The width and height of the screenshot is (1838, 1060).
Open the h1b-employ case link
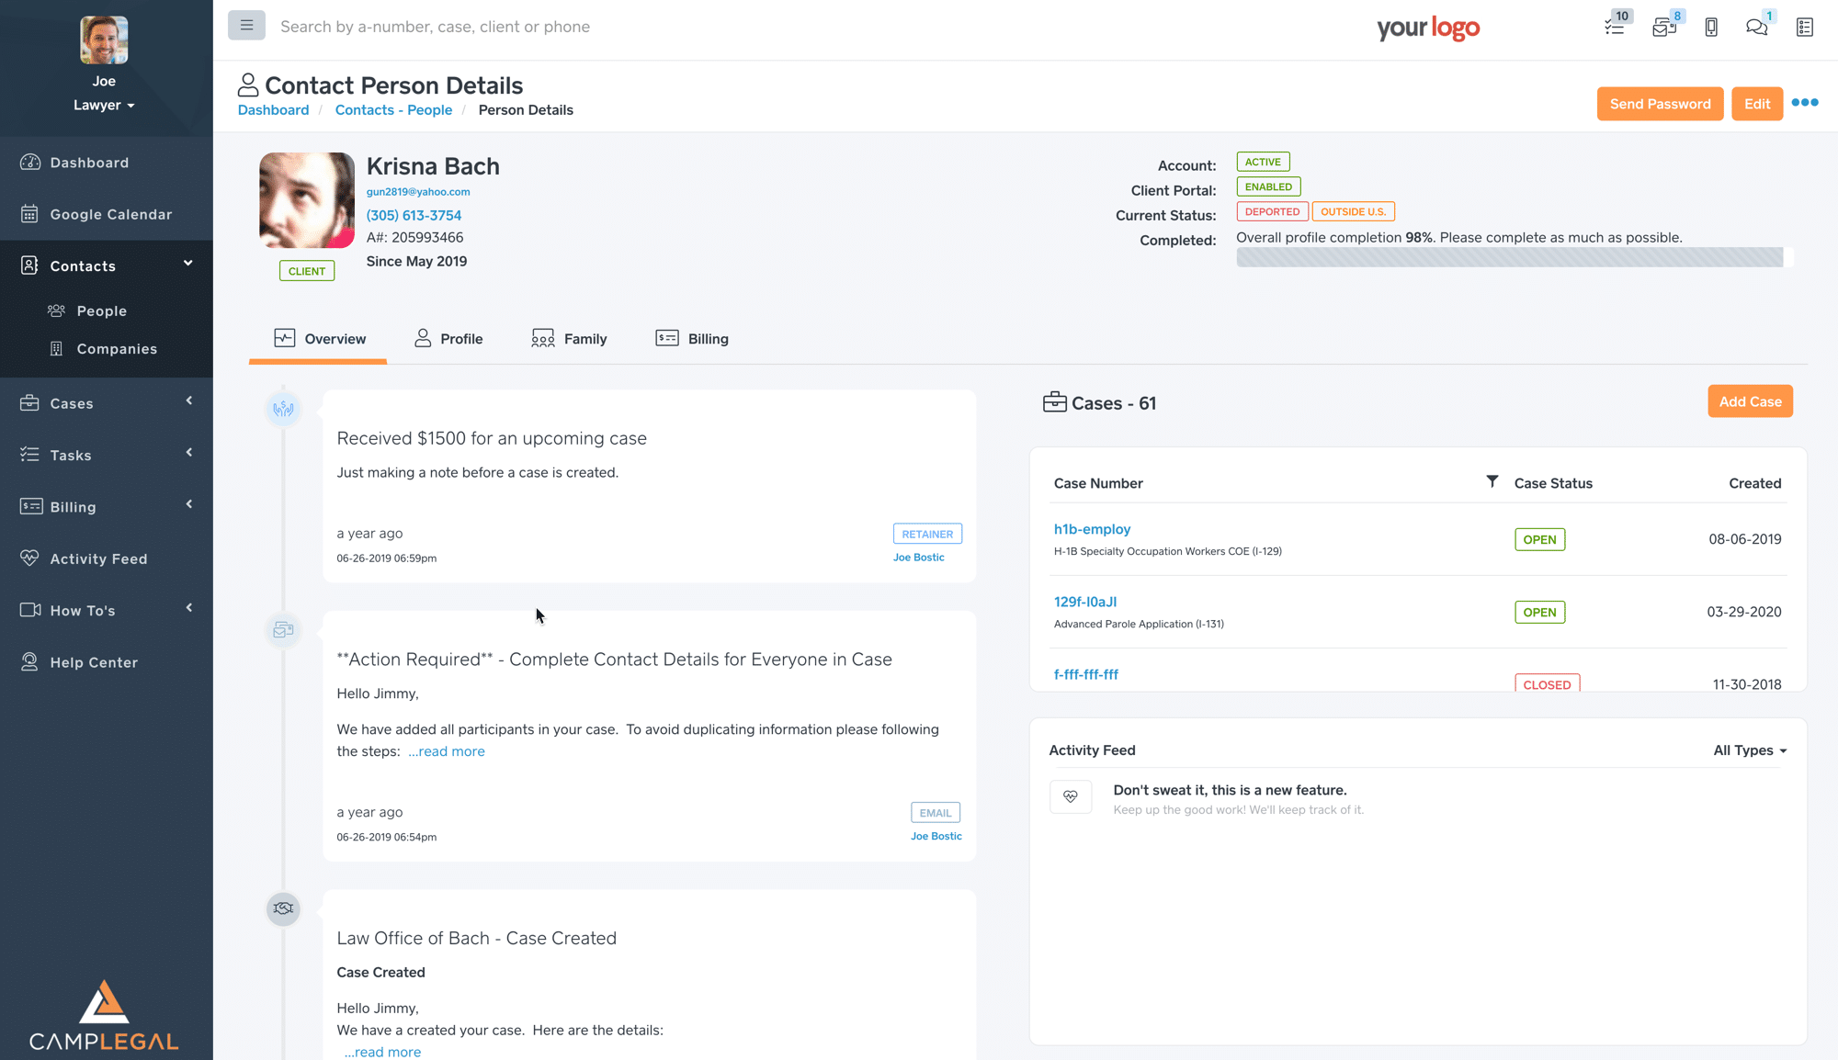coord(1092,529)
